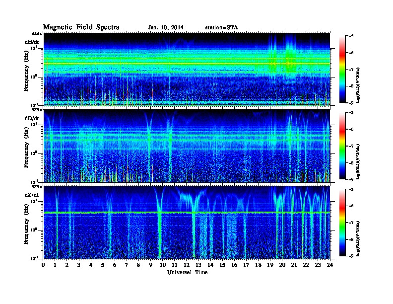
Task: Click the "-9" value on dZ/dt color scale
Action: click(351, 256)
